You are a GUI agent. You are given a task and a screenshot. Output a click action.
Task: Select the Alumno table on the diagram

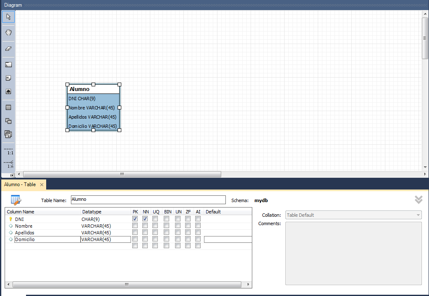[x=93, y=107]
